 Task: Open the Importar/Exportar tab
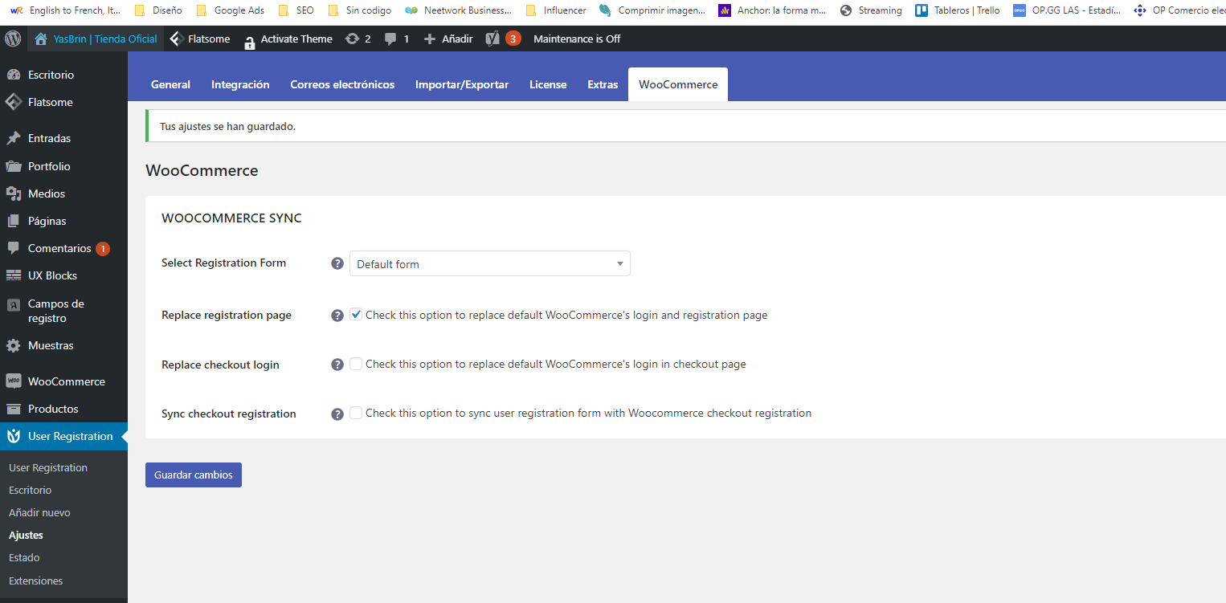[462, 84]
